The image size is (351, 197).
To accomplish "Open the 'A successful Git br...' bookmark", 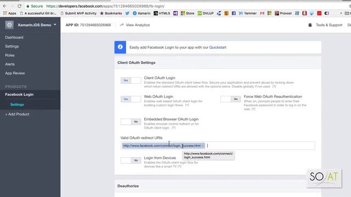I will point(38,13).
